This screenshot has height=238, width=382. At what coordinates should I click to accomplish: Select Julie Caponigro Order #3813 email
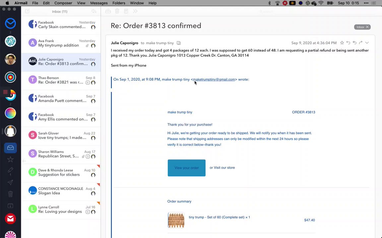tap(61, 62)
